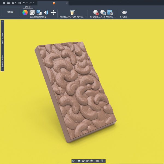Click the Redo arrow
The height and width of the screenshot is (164, 164).
click(31, 3)
